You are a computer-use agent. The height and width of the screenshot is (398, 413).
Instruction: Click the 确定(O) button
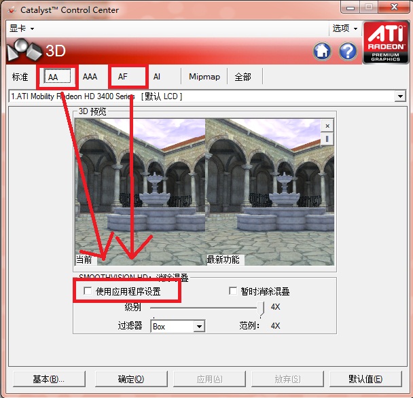click(131, 379)
